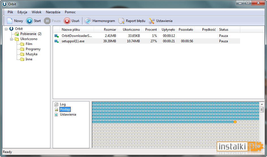Open Harmonogram via the clock icon
The width and height of the screenshot is (267, 157).
coord(88,21)
